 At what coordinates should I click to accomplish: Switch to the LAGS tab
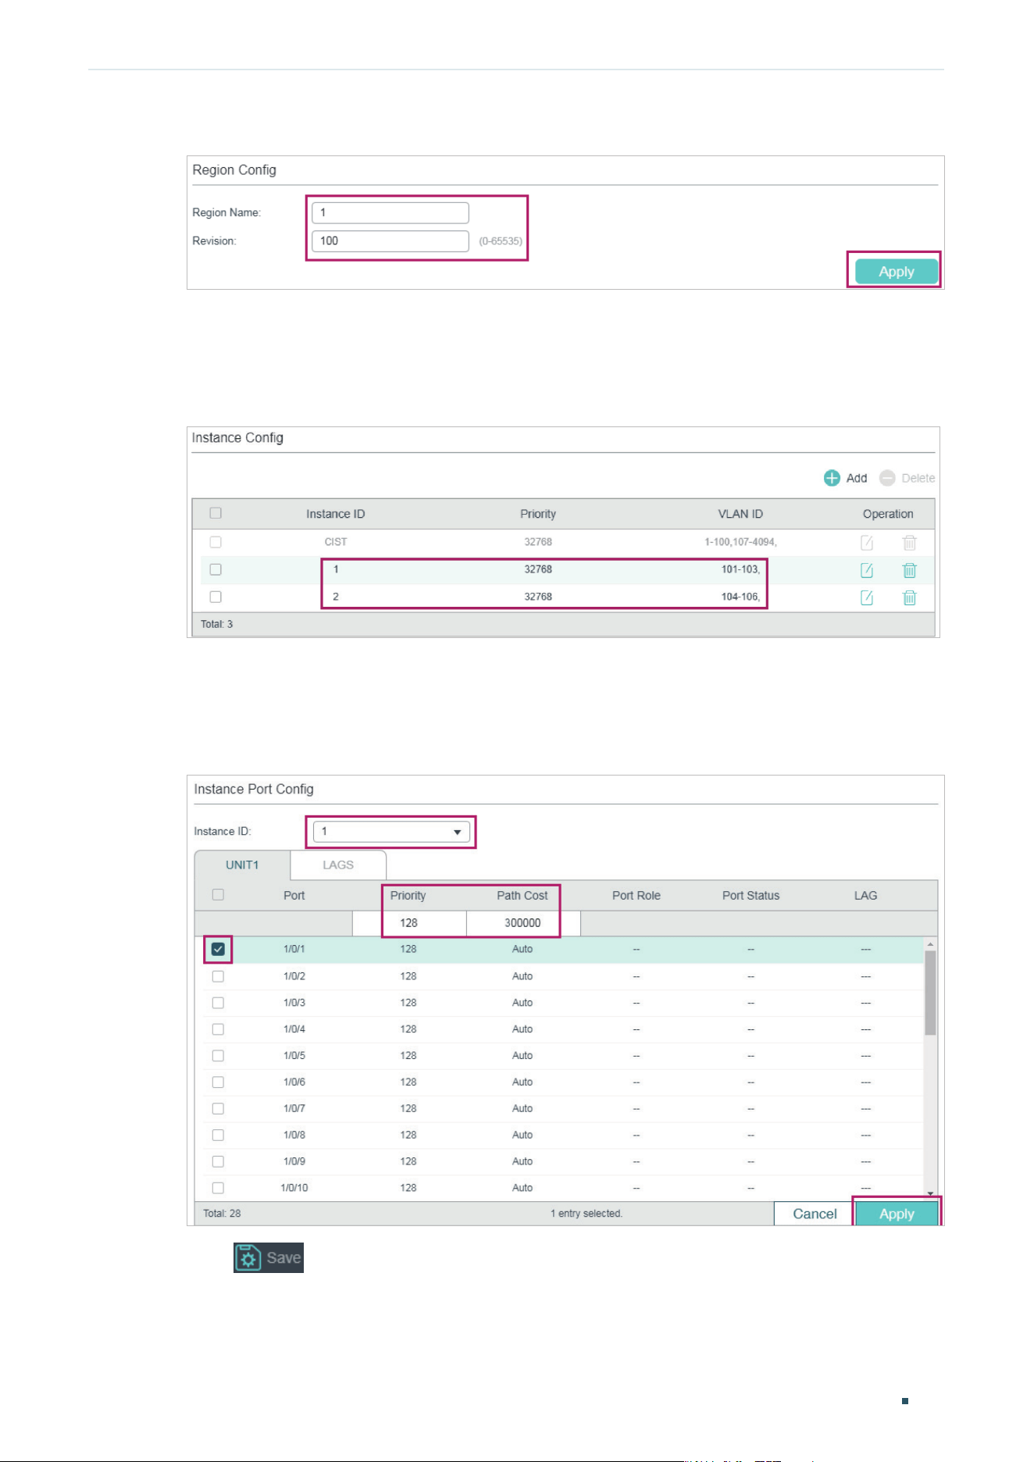[338, 865]
